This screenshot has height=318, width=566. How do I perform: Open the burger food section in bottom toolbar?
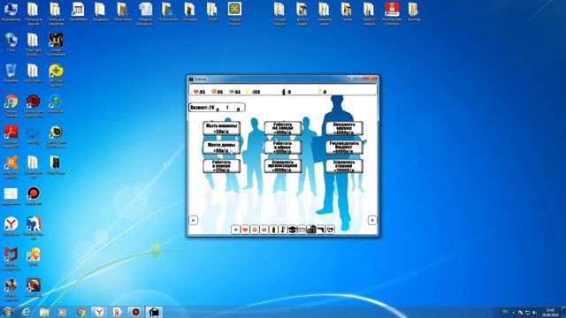[x=264, y=230]
